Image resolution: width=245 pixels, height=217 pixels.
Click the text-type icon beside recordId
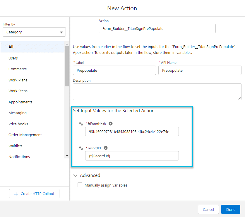coord(81,148)
